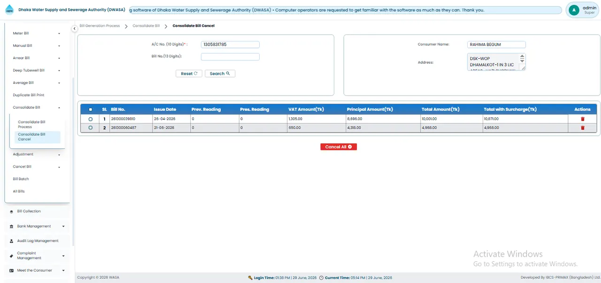Select all bills with the header checkbox
This screenshot has width=601, height=283.
(91, 109)
